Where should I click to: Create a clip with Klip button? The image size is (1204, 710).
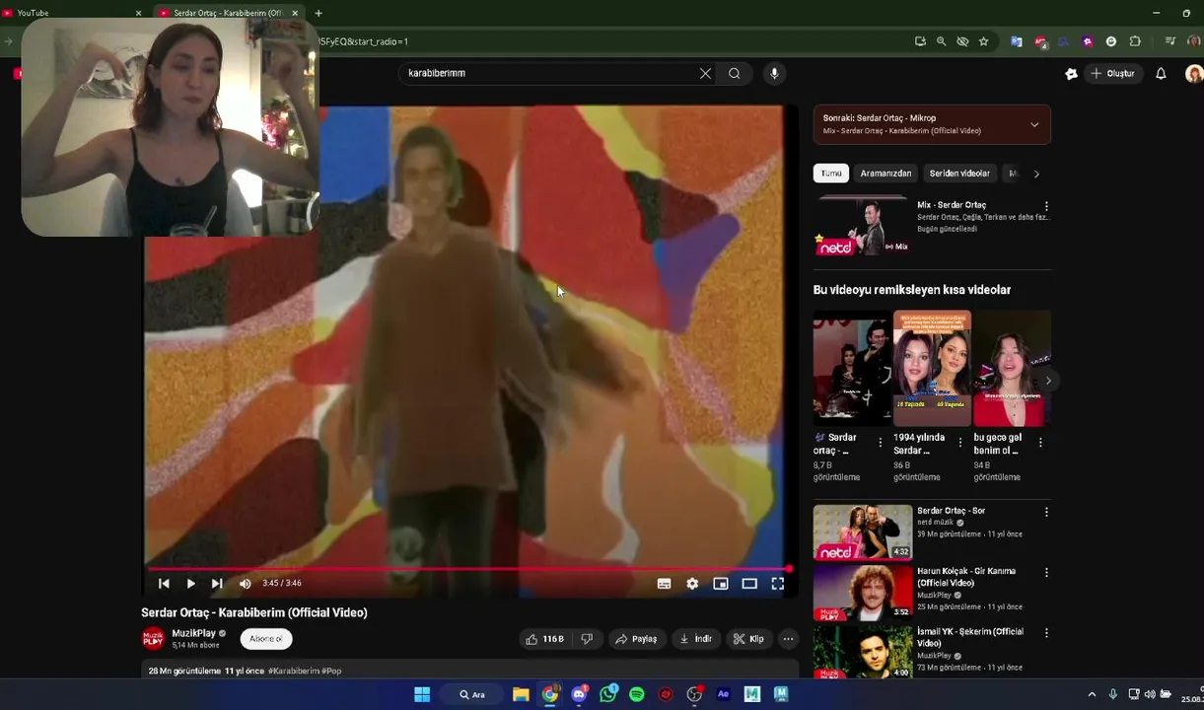point(748,639)
